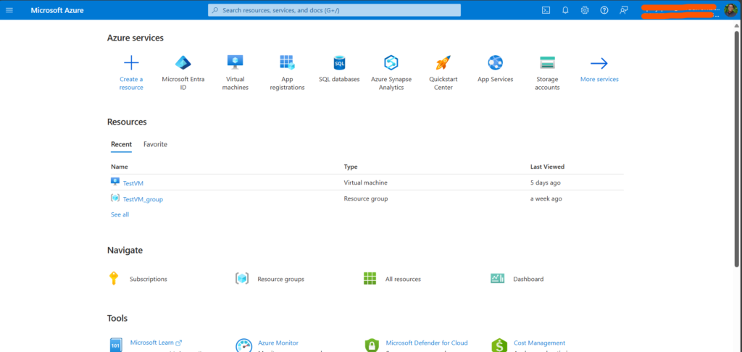742x352 pixels.
Task: Click the user account avatar
Action: [x=730, y=10]
